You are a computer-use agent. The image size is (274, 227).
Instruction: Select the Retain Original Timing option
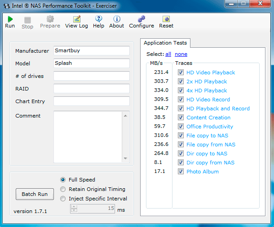pos(63,189)
